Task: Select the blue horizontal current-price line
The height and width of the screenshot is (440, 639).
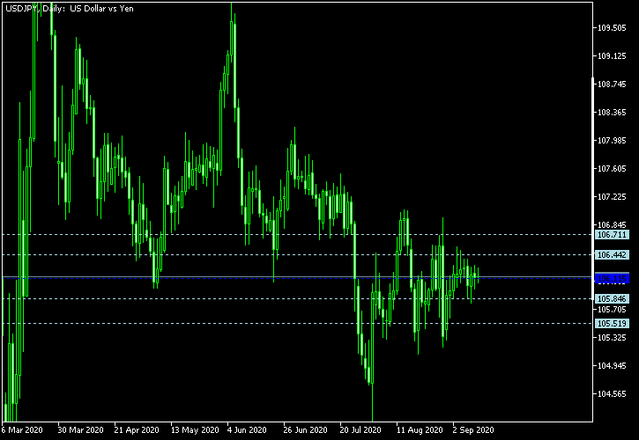Action: 297,277
